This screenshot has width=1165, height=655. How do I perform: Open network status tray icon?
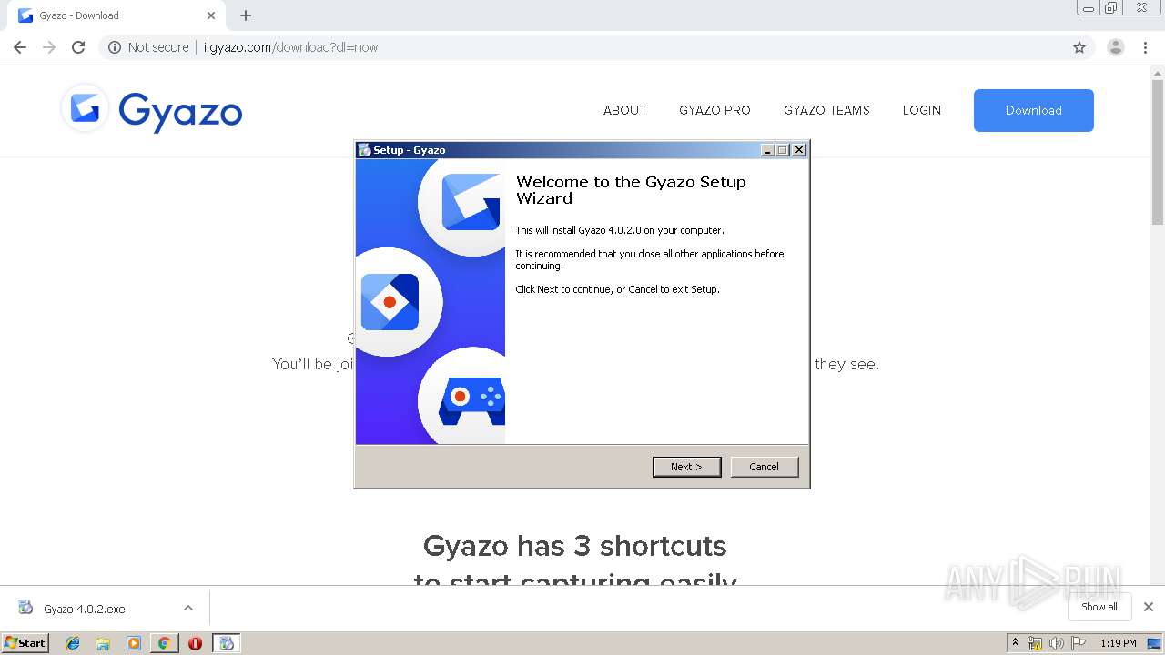1035,643
